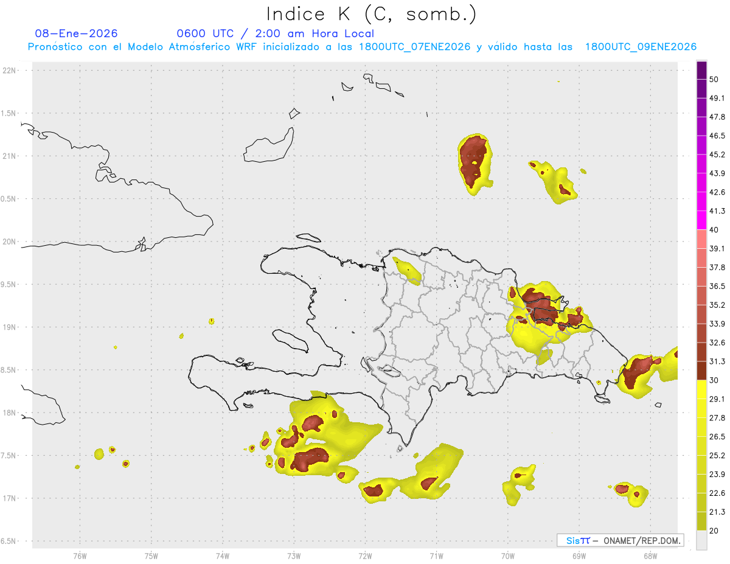Click the '18N' latitude label
Image resolution: width=730 pixels, height=564 pixels.
10,413
